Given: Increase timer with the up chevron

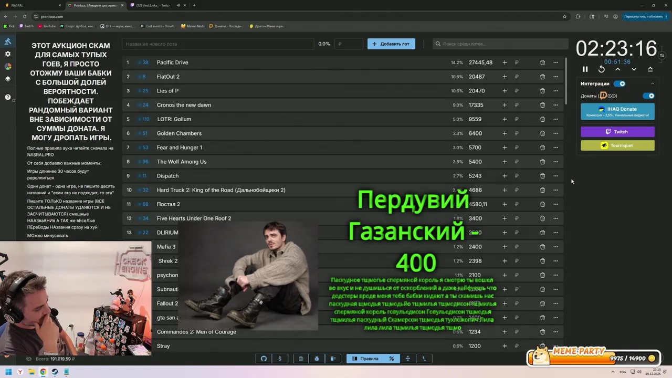Looking at the screenshot, I should (x=618, y=69).
